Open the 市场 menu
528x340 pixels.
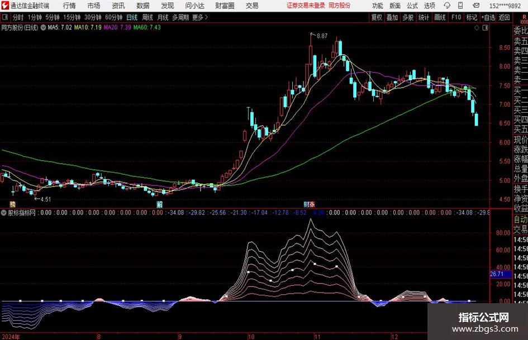tap(94, 6)
